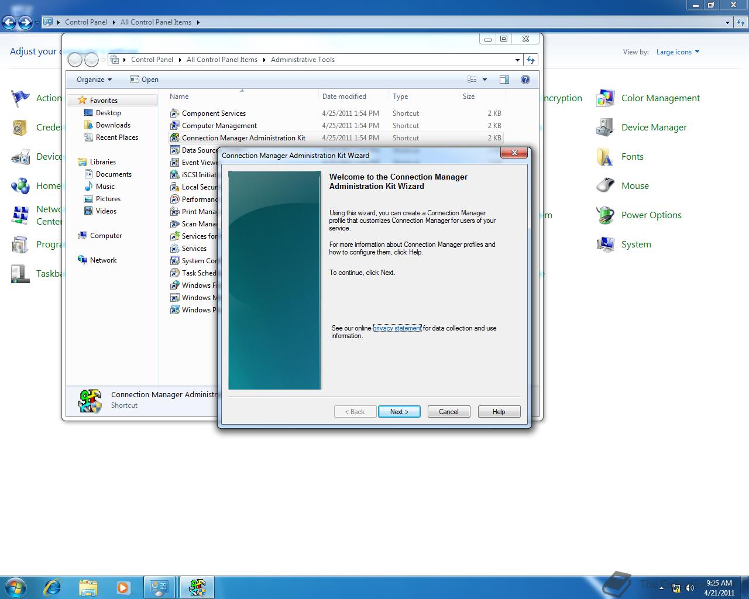Select the Performance Monitor icon

coord(174,199)
